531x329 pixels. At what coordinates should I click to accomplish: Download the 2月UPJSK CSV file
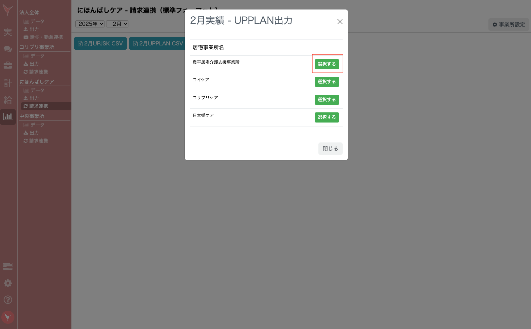pos(100,43)
